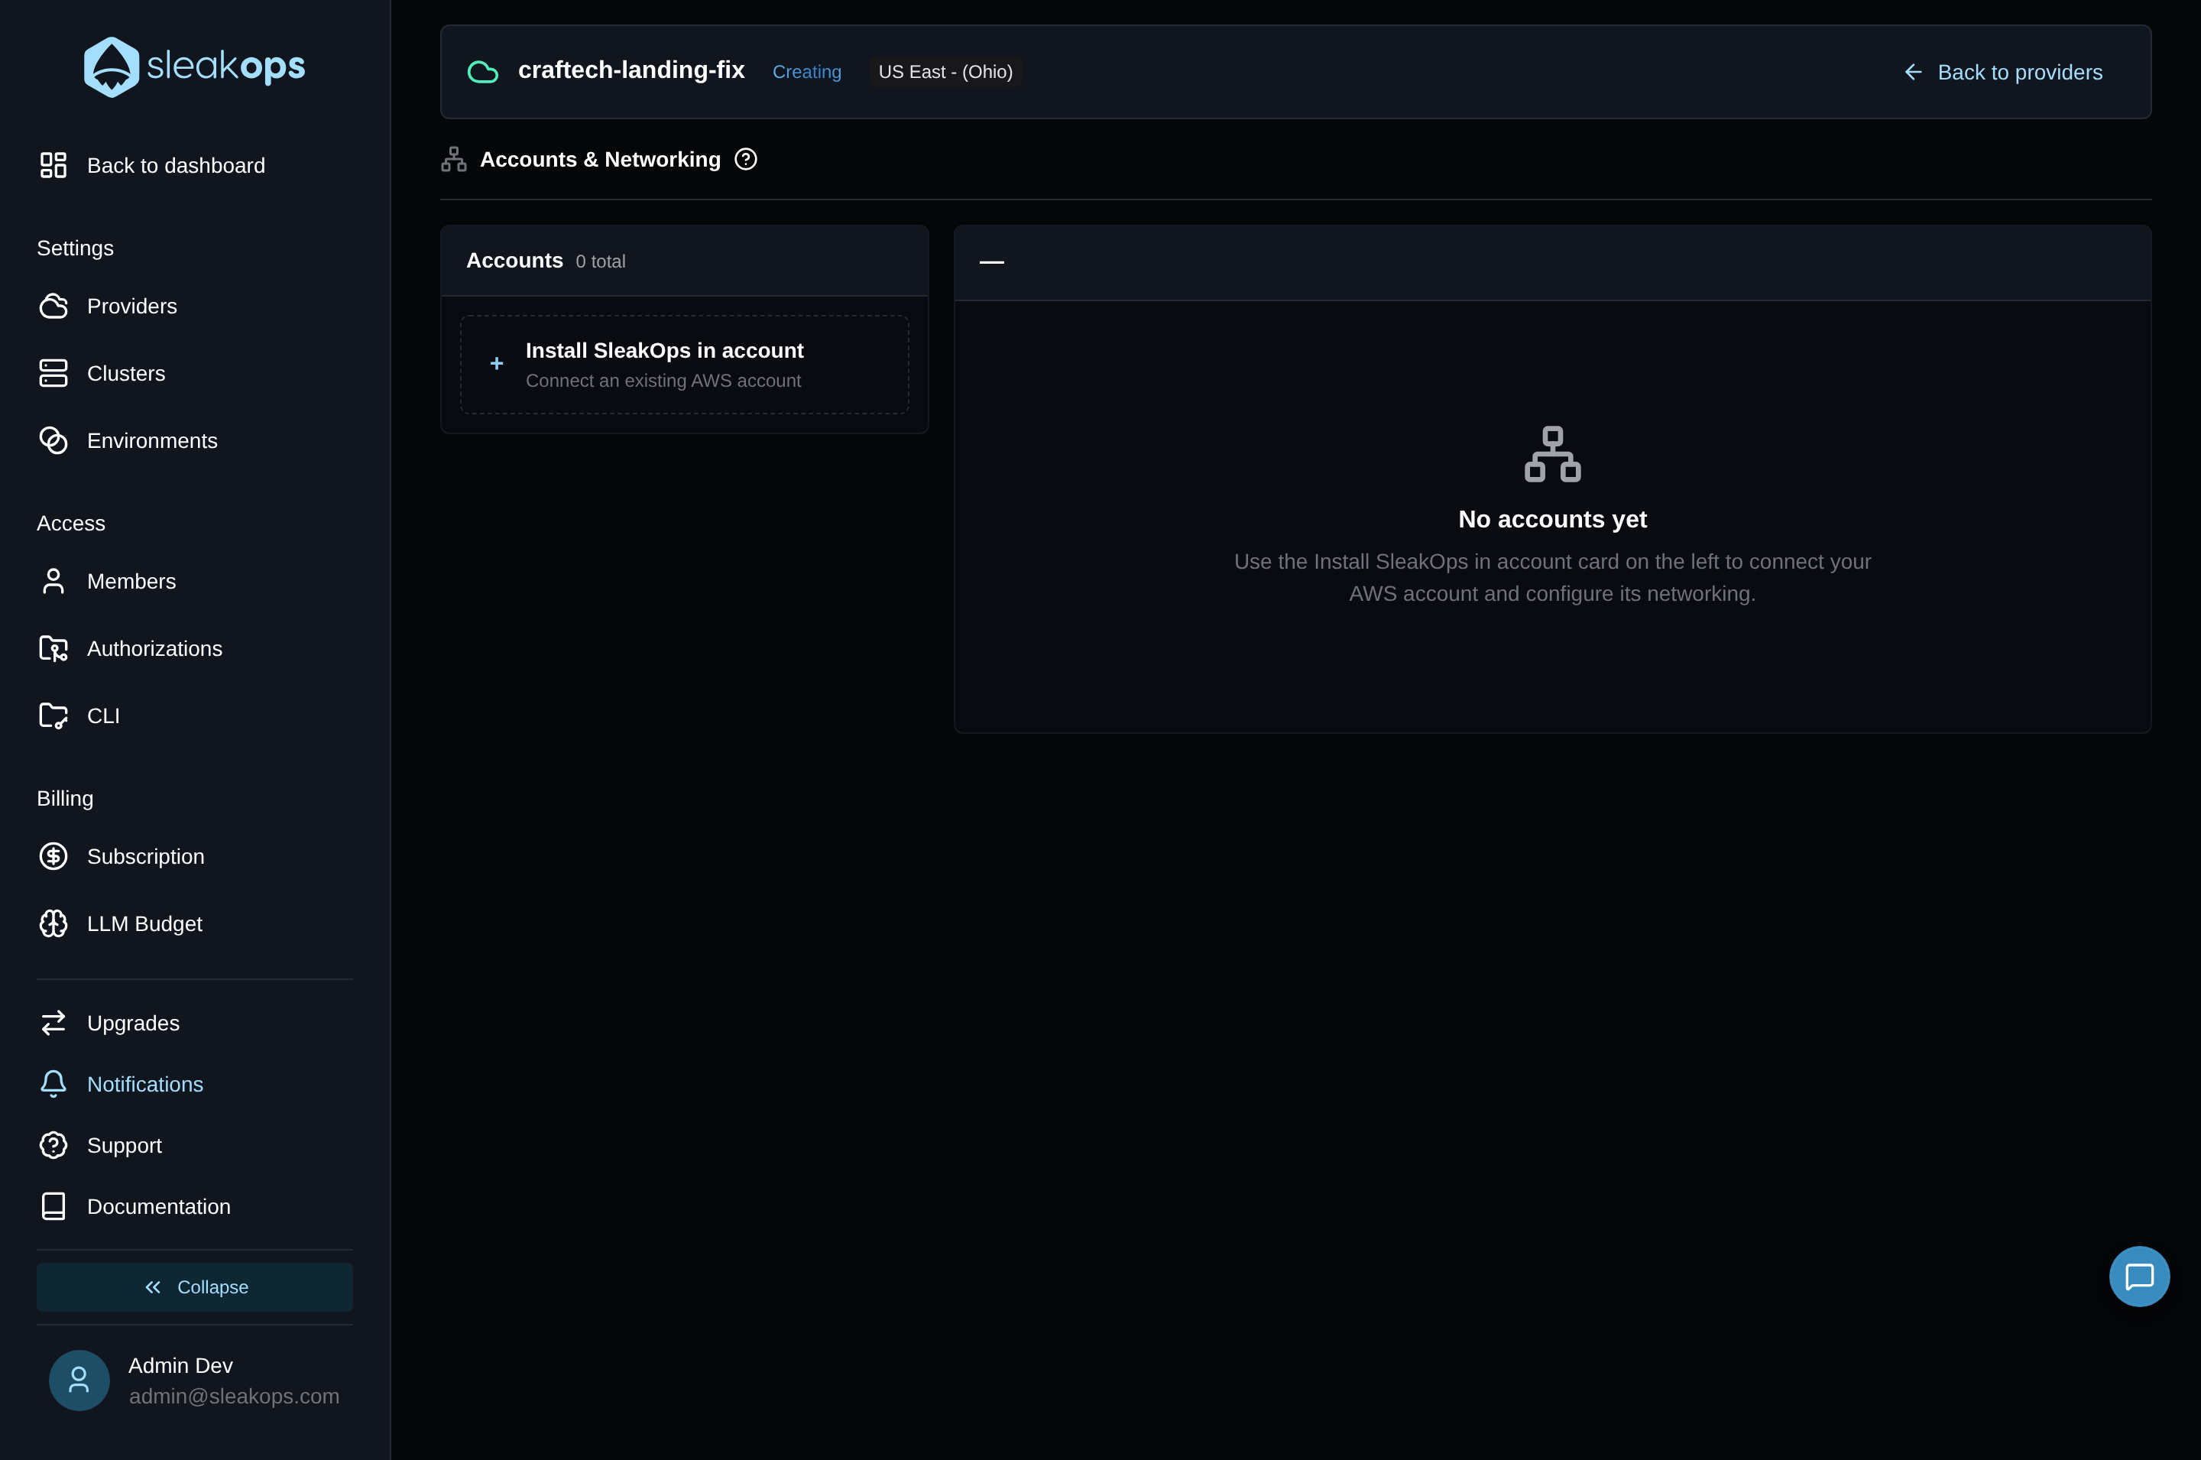This screenshot has width=2201, height=1460.
Task: Click the Environments overlapping circles icon
Action: click(x=53, y=440)
